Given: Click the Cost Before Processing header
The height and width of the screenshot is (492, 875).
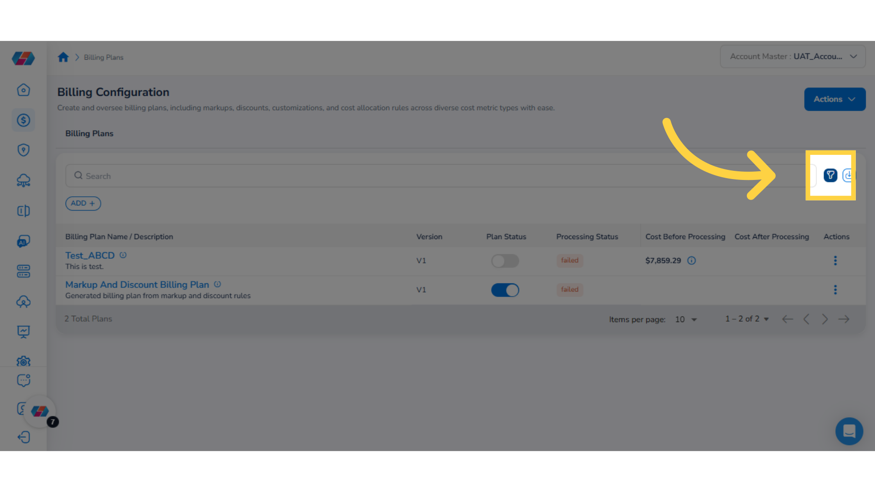Looking at the screenshot, I should (685, 237).
